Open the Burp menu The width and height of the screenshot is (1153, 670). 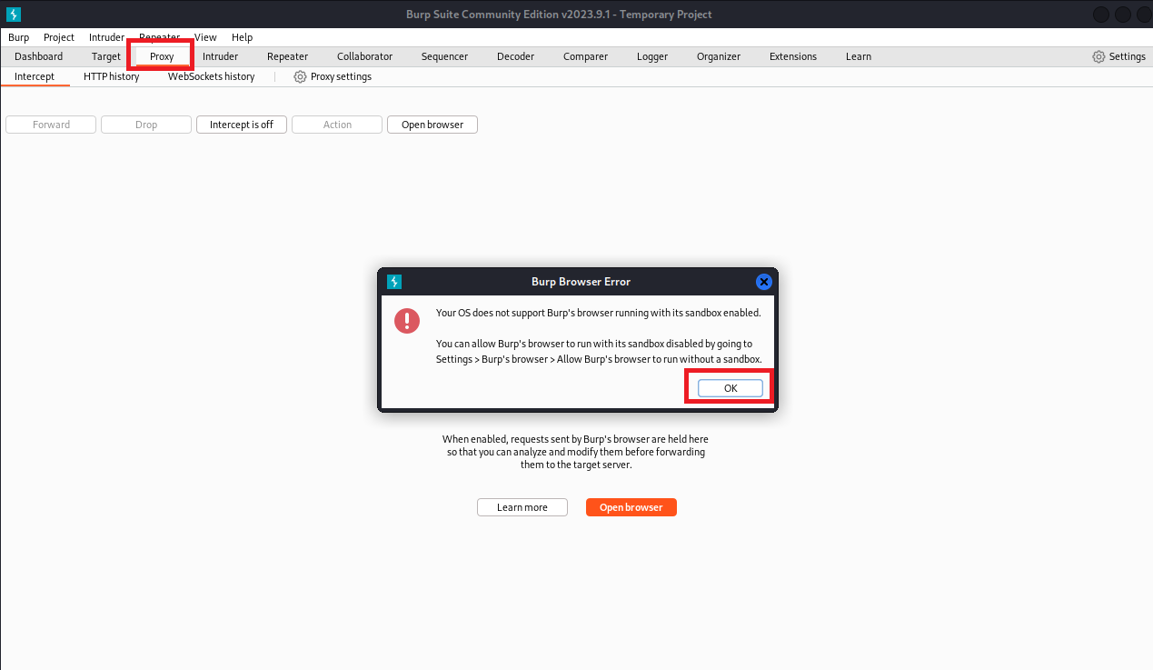pos(19,37)
